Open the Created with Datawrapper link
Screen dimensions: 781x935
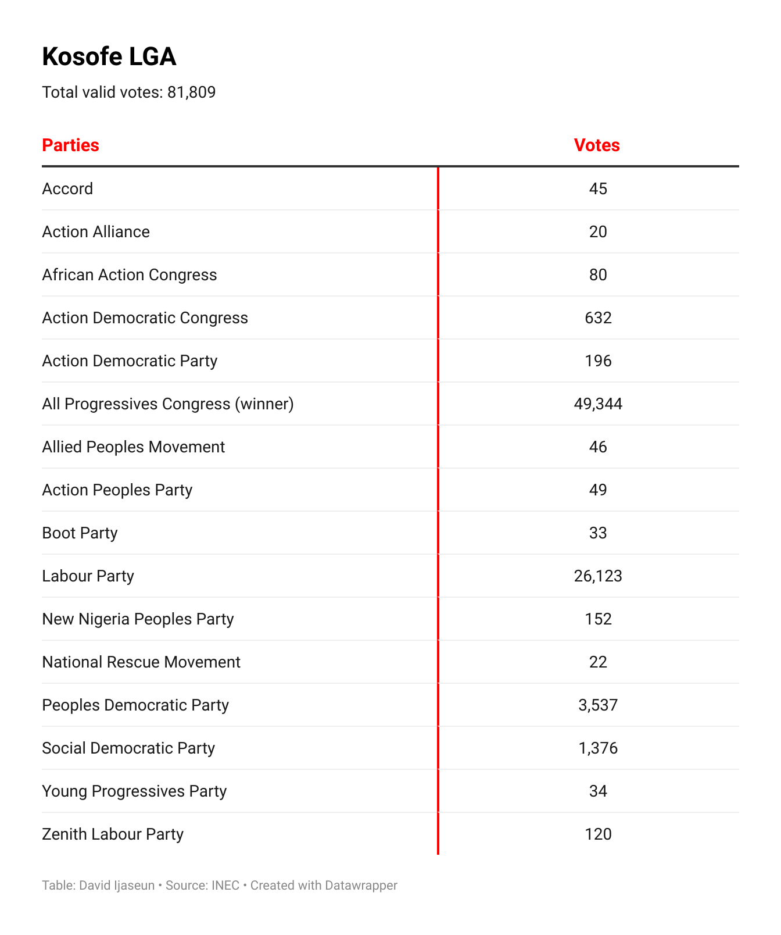(324, 885)
